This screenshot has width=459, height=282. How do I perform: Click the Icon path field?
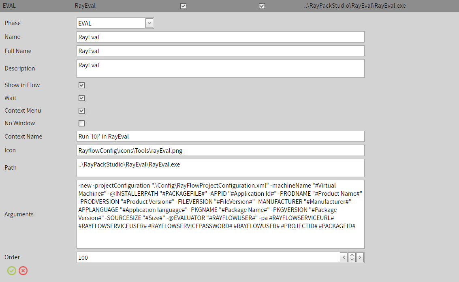pos(220,150)
